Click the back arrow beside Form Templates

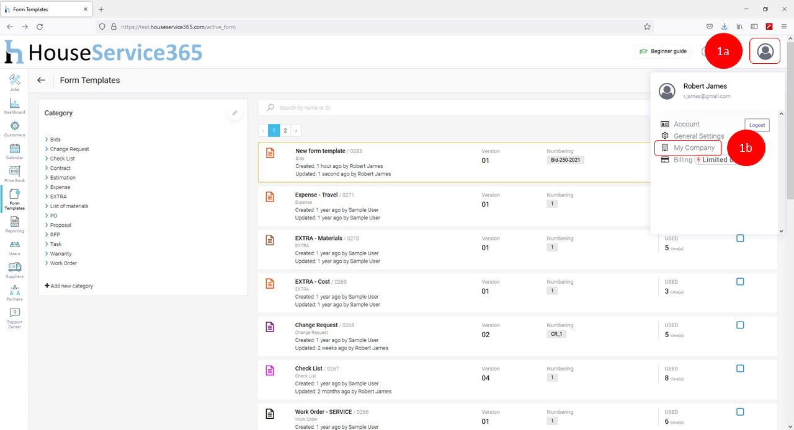pos(41,80)
